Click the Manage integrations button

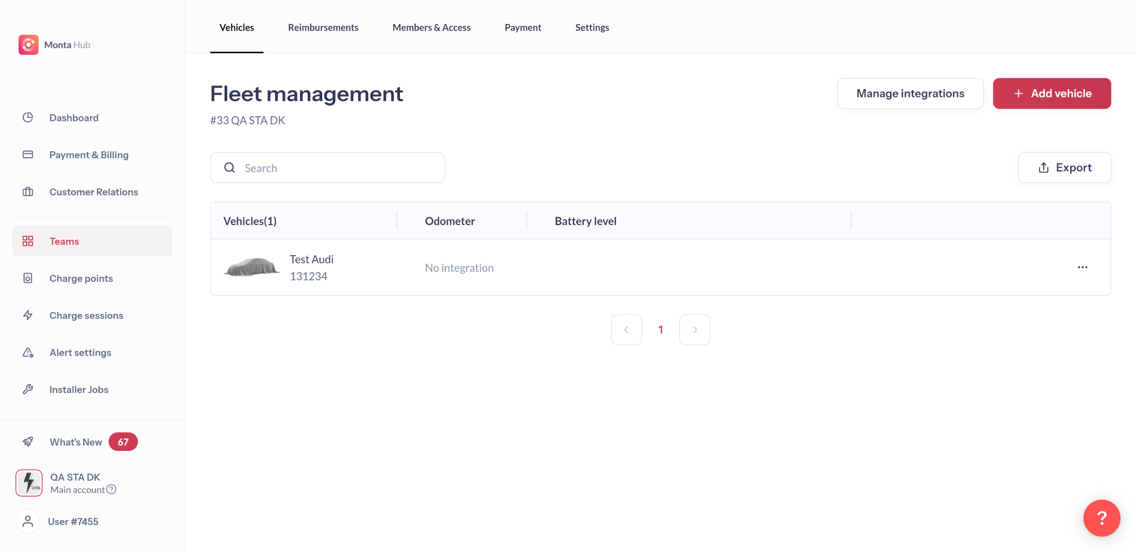click(x=910, y=94)
